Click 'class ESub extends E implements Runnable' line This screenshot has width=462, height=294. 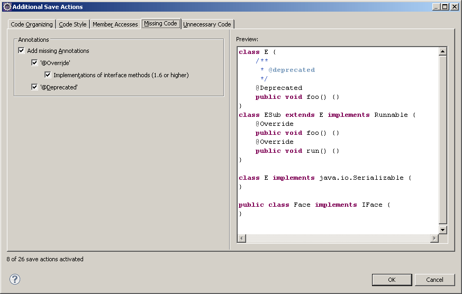327,115
